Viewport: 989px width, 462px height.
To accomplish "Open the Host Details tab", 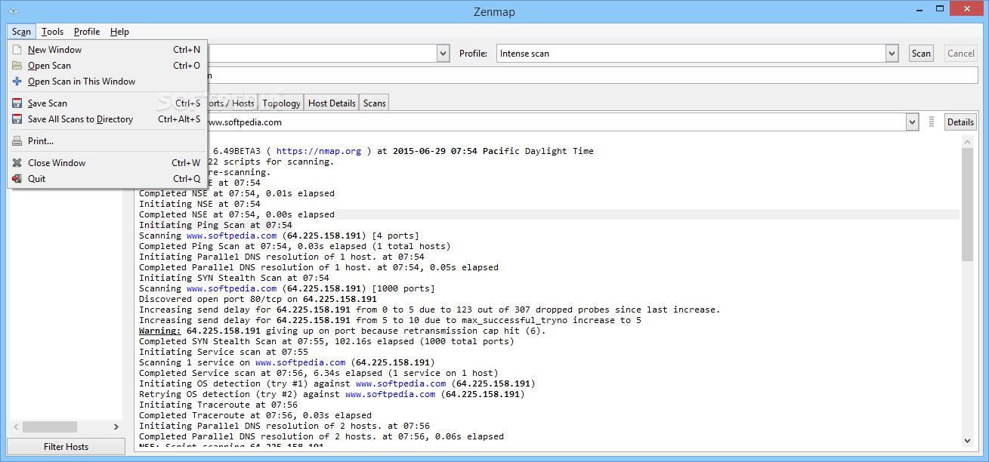I will 331,103.
